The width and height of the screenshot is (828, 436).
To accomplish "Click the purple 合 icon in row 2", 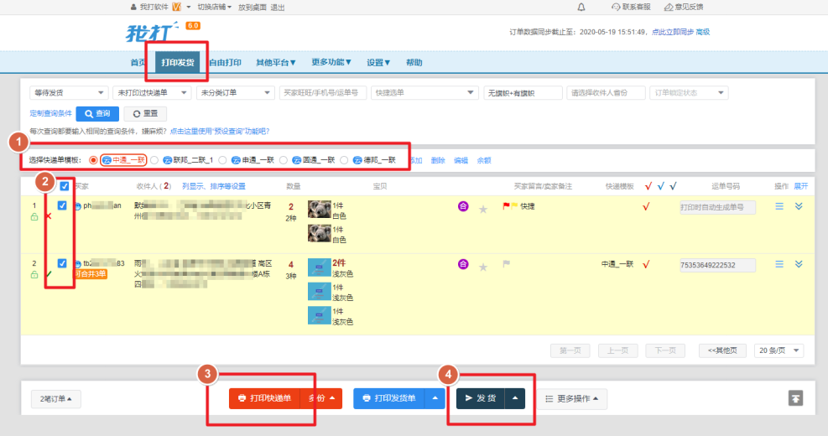I will pyautogui.click(x=463, y=264).
